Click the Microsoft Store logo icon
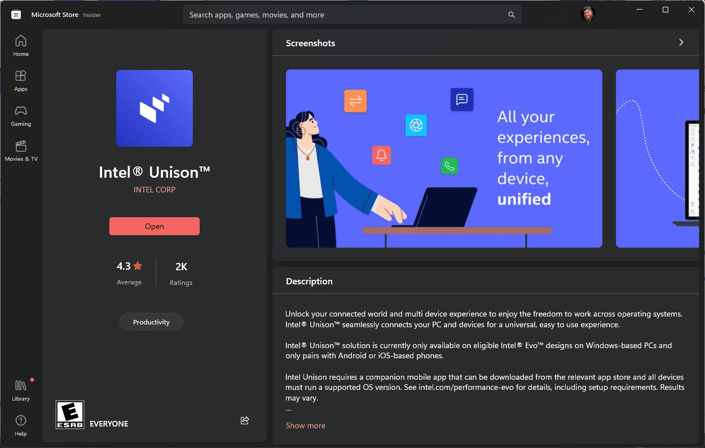This screenshot has width=705, height=448. [16, 15]
